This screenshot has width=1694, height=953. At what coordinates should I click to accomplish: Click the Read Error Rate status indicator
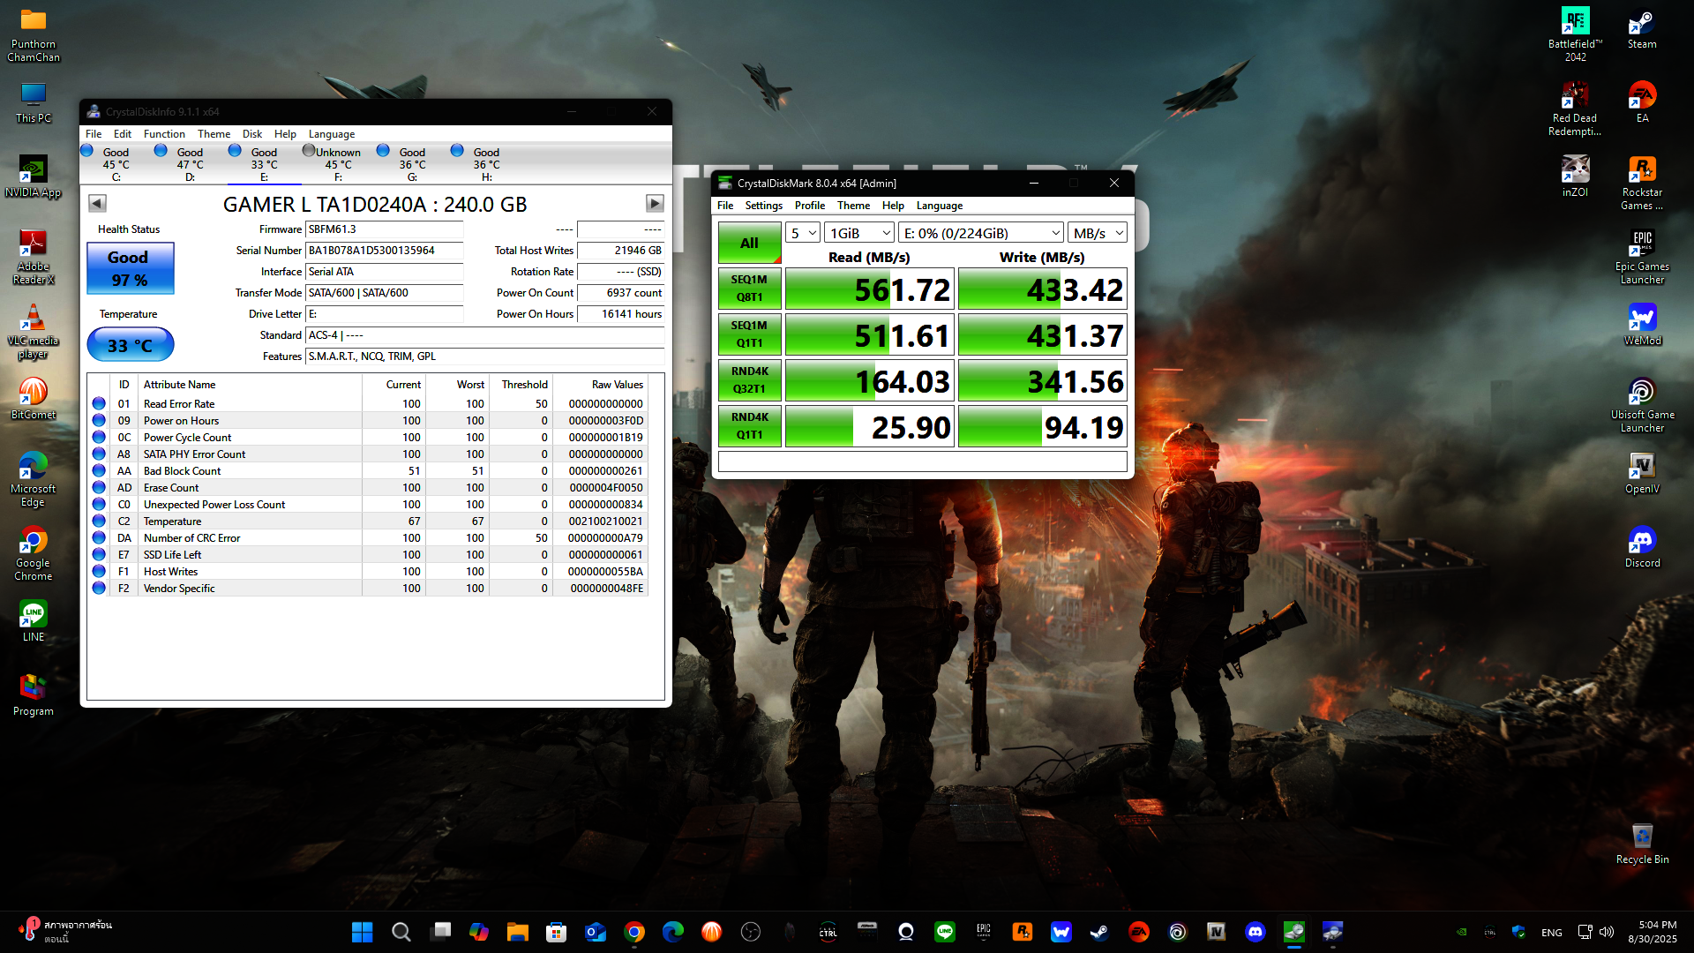click(99, 404)
